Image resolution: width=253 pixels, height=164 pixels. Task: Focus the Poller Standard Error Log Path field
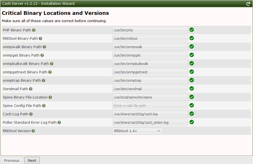pos(150,122)
